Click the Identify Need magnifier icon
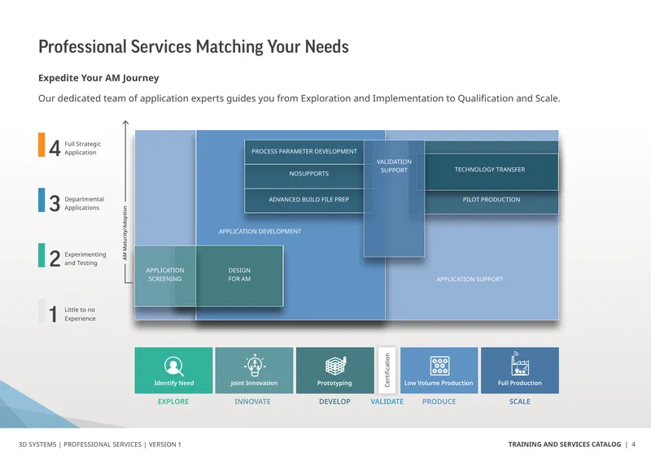 click(x=173, y=366)
